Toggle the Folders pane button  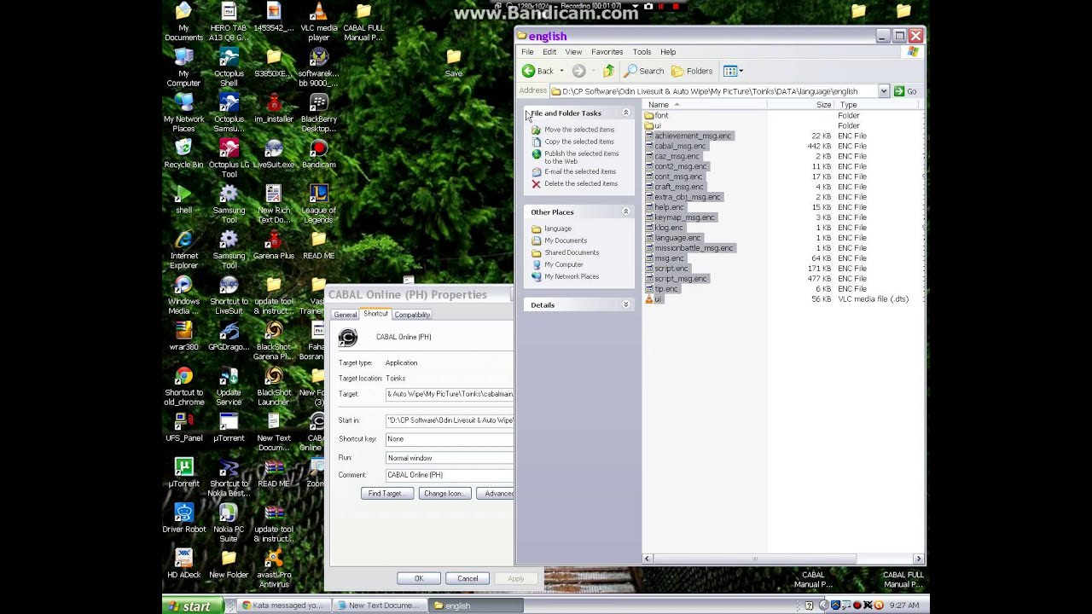(692, 71)
